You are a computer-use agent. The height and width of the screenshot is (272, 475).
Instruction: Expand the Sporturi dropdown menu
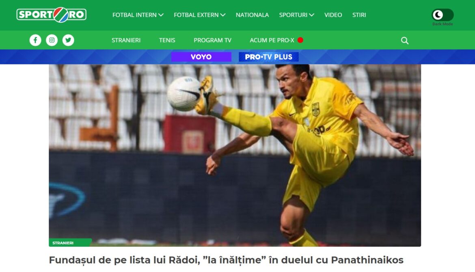pyautogui.click(x=297, y=15)
